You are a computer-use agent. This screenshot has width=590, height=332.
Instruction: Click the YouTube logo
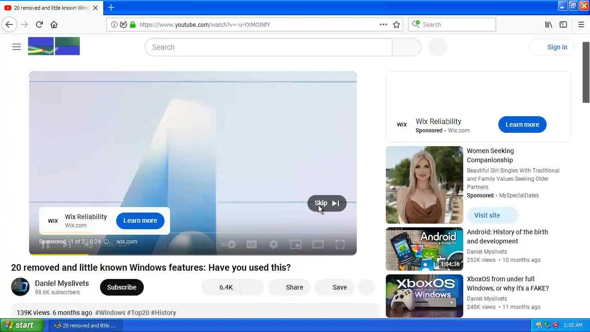pyautogui.click(x=54, y=47)
